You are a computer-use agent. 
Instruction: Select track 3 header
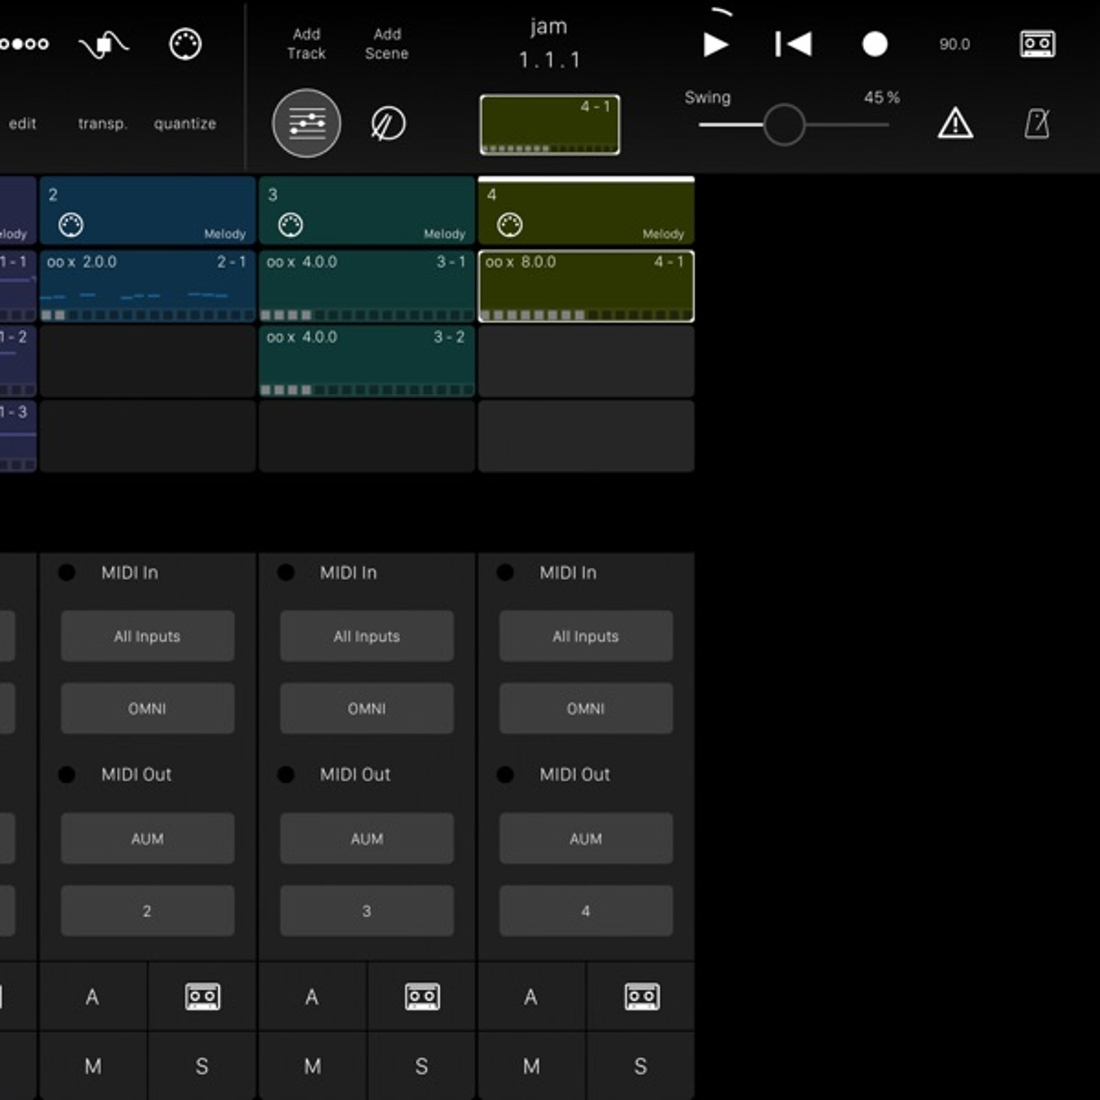click(x=367, y=211)
